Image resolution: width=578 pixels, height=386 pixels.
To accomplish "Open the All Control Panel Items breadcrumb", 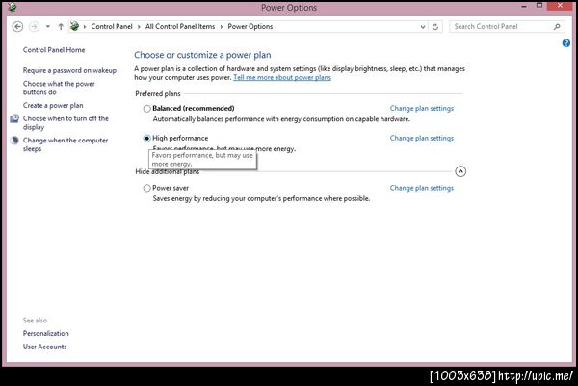I will click(180, 27).
